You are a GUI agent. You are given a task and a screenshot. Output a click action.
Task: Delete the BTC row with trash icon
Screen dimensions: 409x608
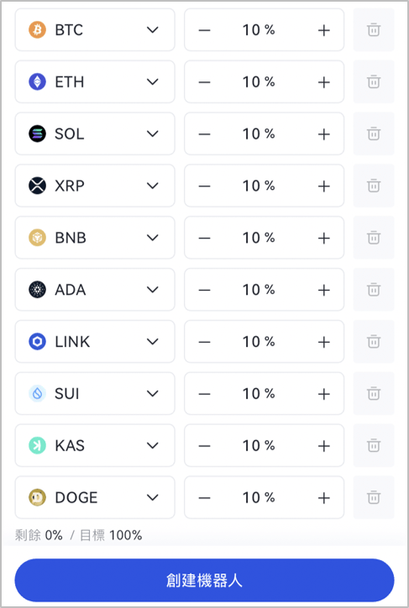point(374,30)
